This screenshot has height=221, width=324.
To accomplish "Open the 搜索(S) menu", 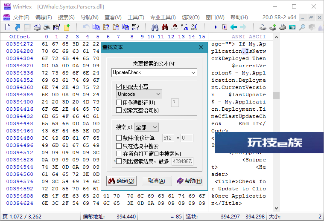I will pyautogui.click(x=66, y=17).
